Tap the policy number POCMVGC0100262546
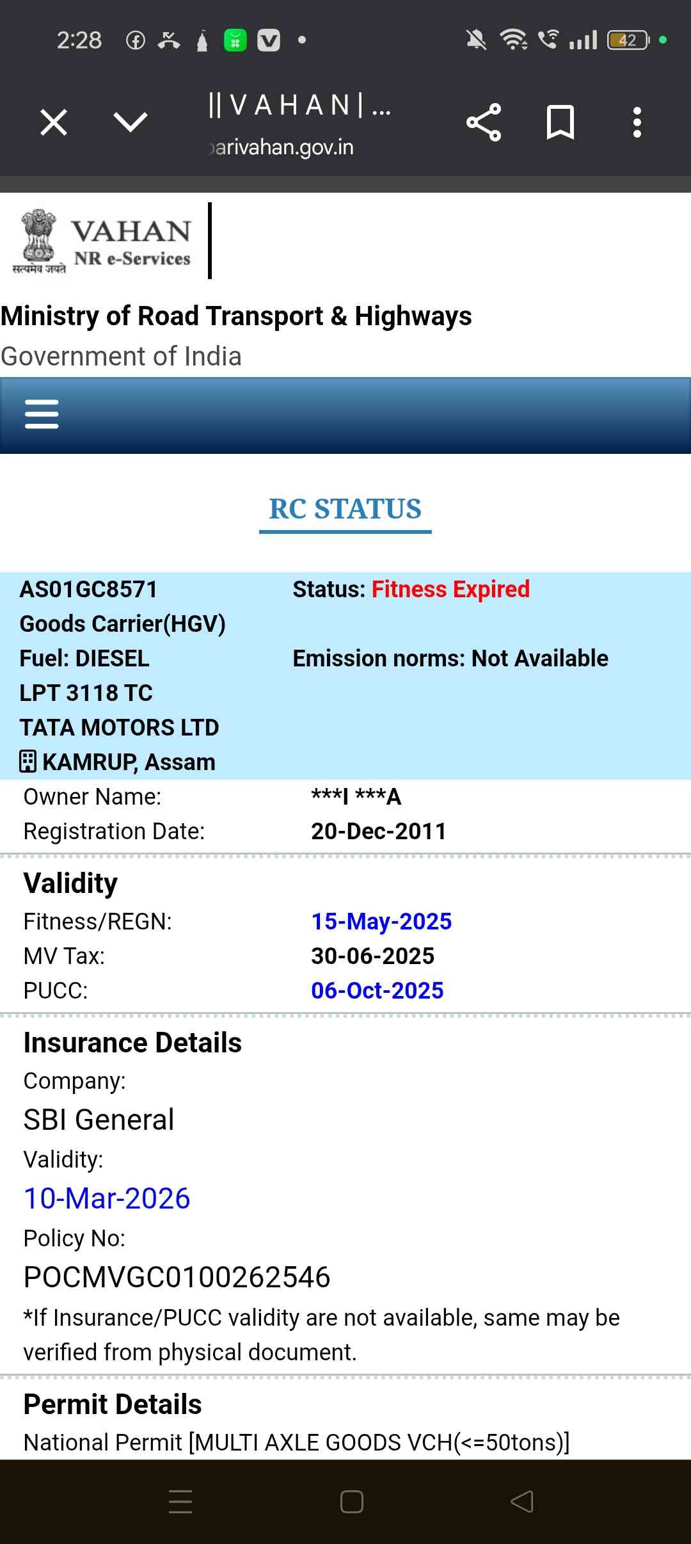 (x=177, y=1277)
